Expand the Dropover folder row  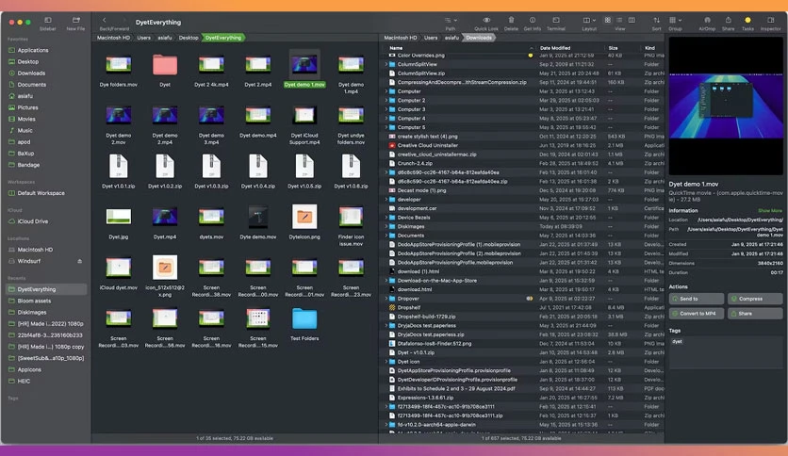(386, 299)
